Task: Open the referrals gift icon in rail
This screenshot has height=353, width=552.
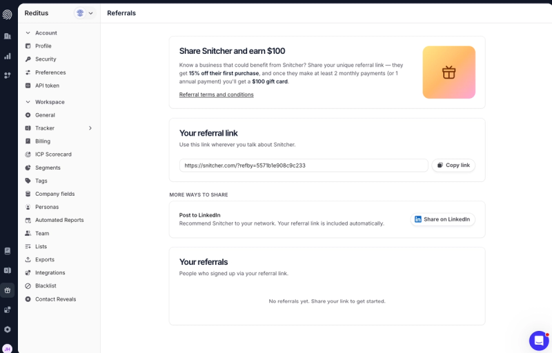Action: coord(7,290)
